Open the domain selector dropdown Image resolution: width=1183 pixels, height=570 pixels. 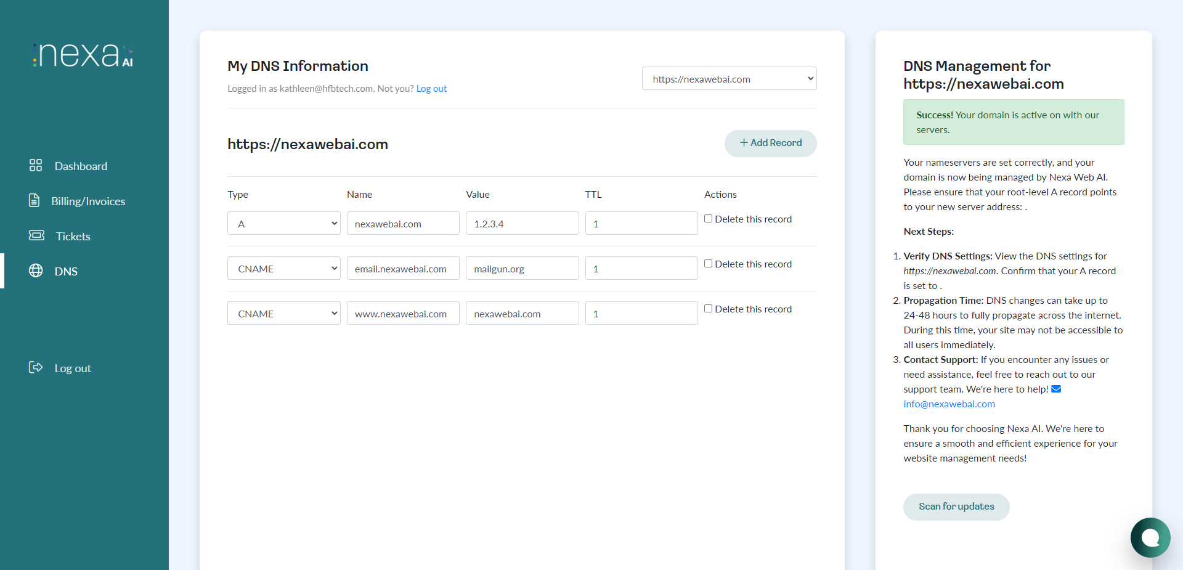[729, 78]
